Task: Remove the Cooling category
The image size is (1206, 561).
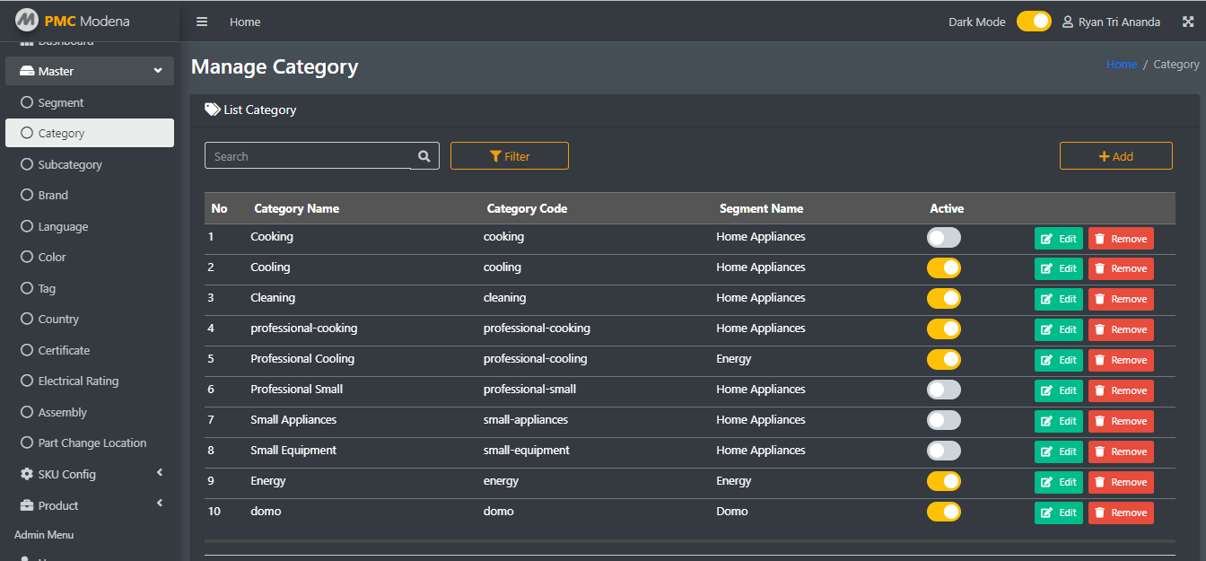Action: [x=1121, y=268]
